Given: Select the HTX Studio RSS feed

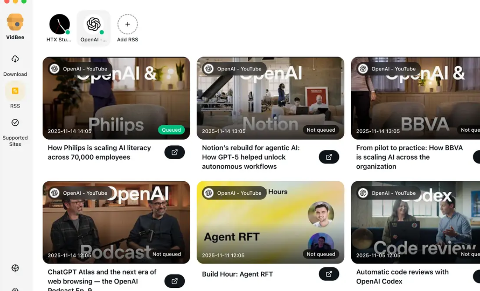Looking at the screenshot, I should 59,28.
